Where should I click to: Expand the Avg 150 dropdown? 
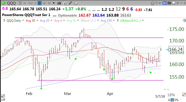point(114,21)
